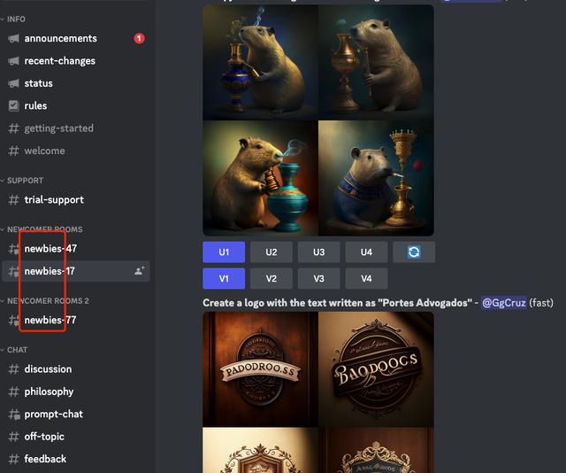This screenshot has height=473, width=566.
Task: Open the philosophy chat channel
Action: click(x=49, y=392)
